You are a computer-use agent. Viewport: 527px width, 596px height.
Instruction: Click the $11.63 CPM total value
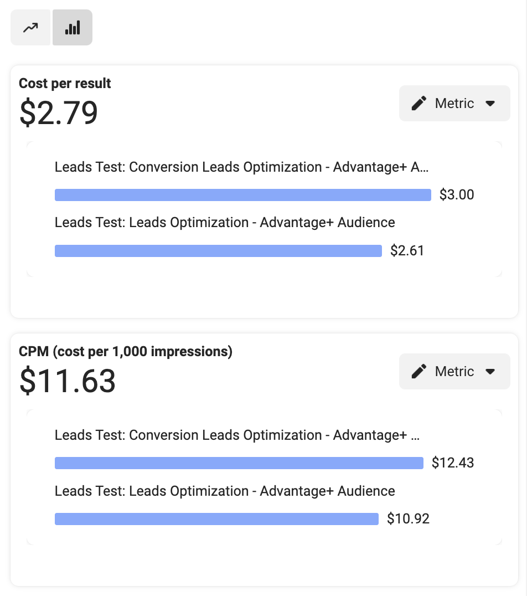67,381
